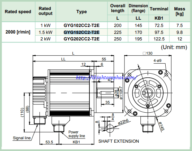Click the SHAFT EXTENSION caption
This screenshot has width=192, height=151.
(119, 141)
